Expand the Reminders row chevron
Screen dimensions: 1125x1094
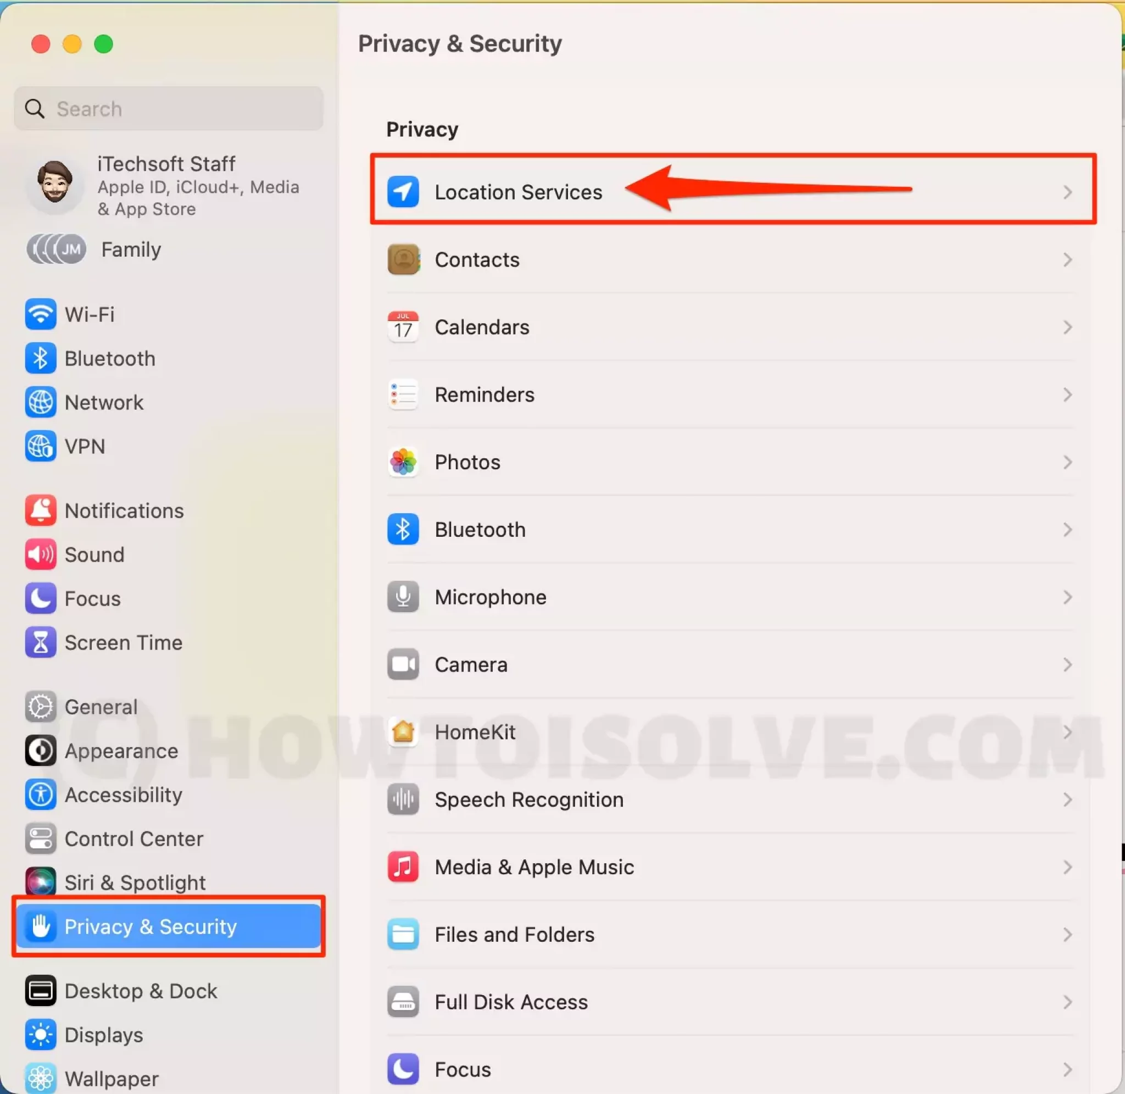[x=1067, y=395]
